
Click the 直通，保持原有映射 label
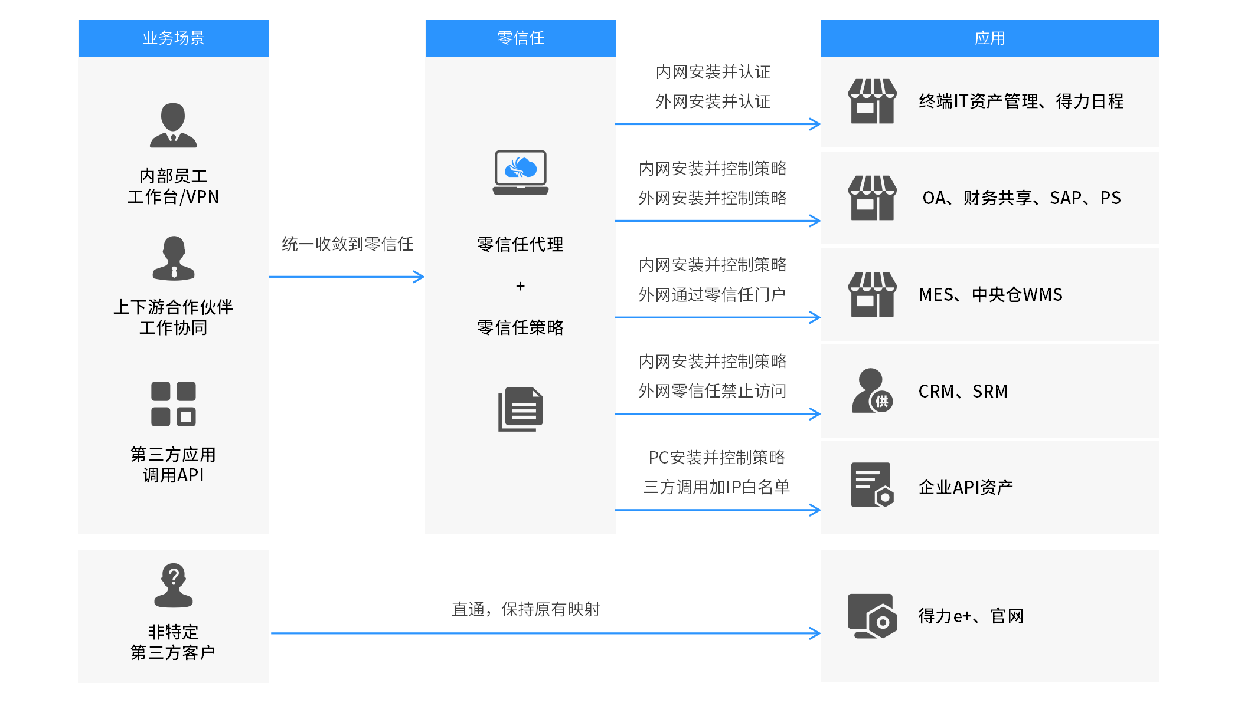[525, 609]
